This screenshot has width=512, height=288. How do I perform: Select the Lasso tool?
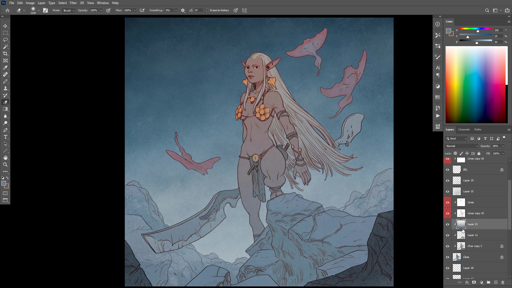pos(5,40)
